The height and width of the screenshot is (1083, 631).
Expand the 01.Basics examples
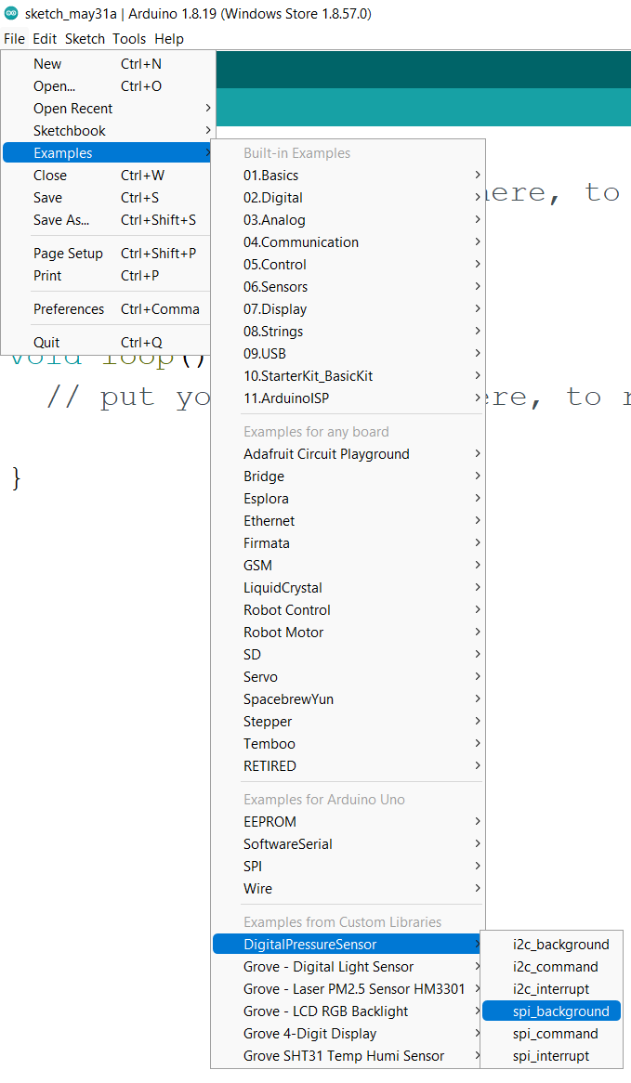[348, 176]
